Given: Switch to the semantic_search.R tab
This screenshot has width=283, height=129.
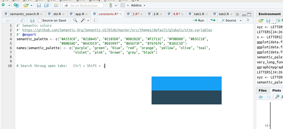Looking at the screenshot, I should 24,14.
